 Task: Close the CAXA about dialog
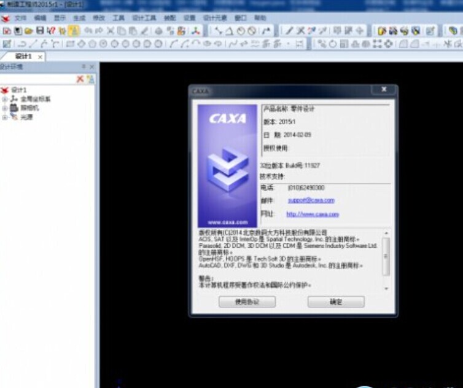tap(384, 89)
